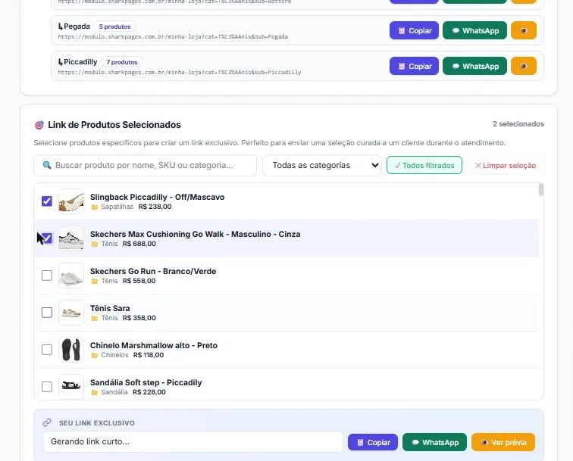The width and height of the screenshot is (573, 461).
Task: Preview Piccadilly store with eye icon
Action: coord(523,66)
